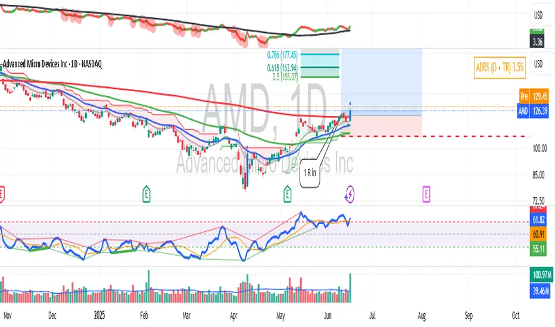Click the red stop-loss zone of the long position
This screenshot has width=555, height=327.
(x=384, y=125)
